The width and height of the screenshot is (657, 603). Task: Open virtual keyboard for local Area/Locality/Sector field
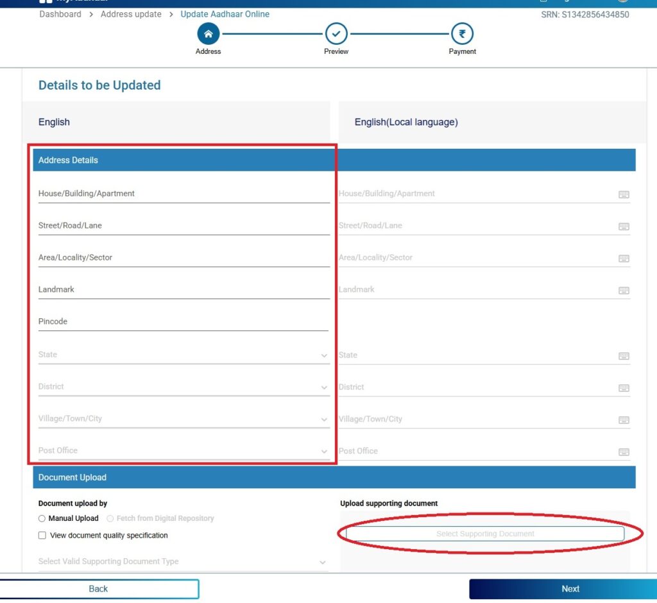(624, 259)
